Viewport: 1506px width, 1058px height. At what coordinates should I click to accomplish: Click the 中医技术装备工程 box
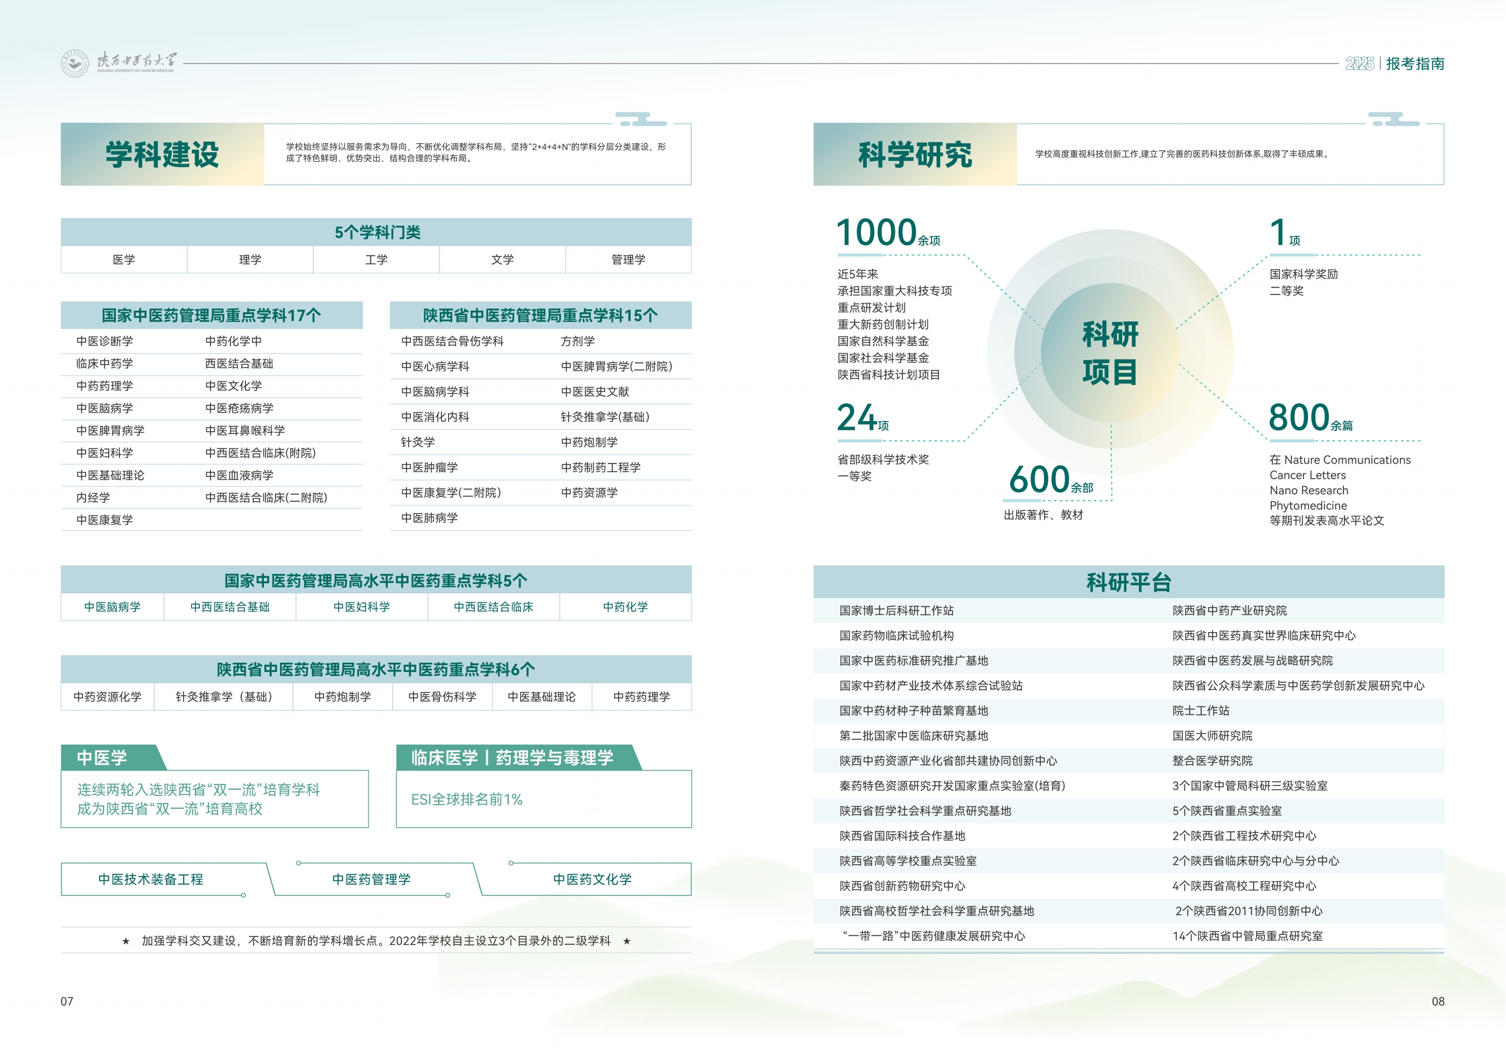point(151,879)
